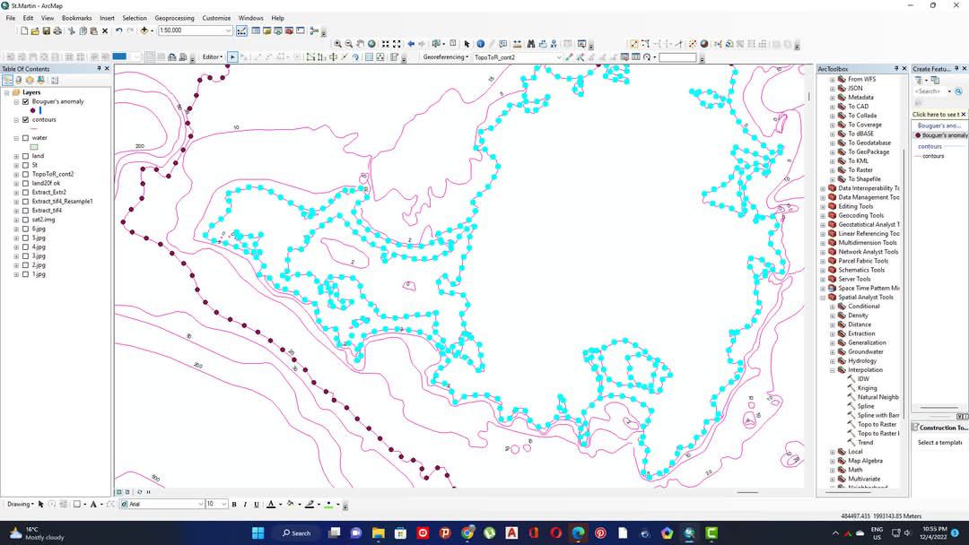The image size is (969, 545).
Task: Open the IDW interpolation tool
Action: click(x=863, y=379)
